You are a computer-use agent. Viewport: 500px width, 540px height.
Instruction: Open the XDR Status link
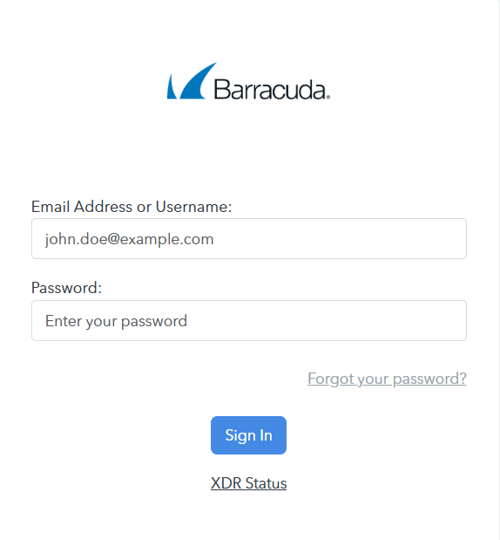tap(248, 483)
